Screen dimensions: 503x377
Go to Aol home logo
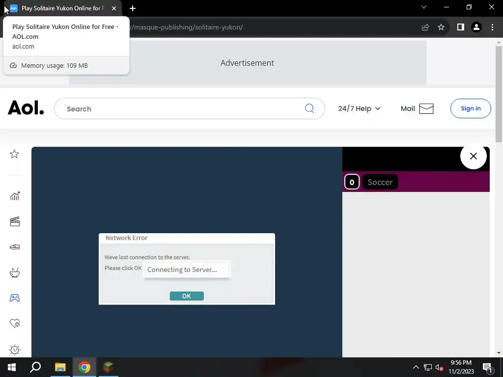coord(26,108)
